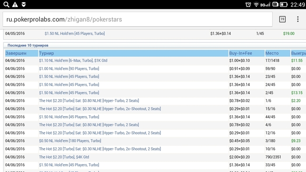This screenshot has height=172, width=306.
Task: Sort by the Место column header
Action: pos(278,53)
